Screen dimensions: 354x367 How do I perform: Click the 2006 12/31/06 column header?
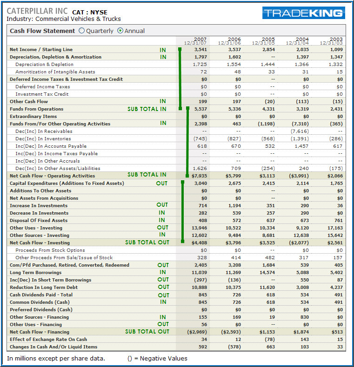pos(229,41)
